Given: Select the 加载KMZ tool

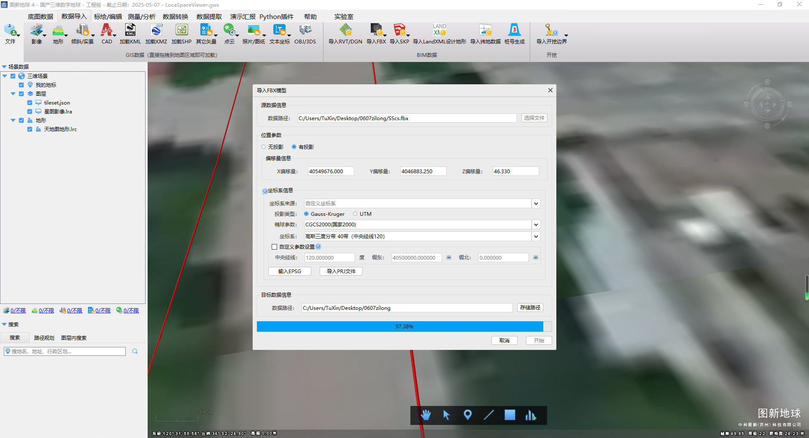Looking at the screenshot, I should [x=156, y=34].
